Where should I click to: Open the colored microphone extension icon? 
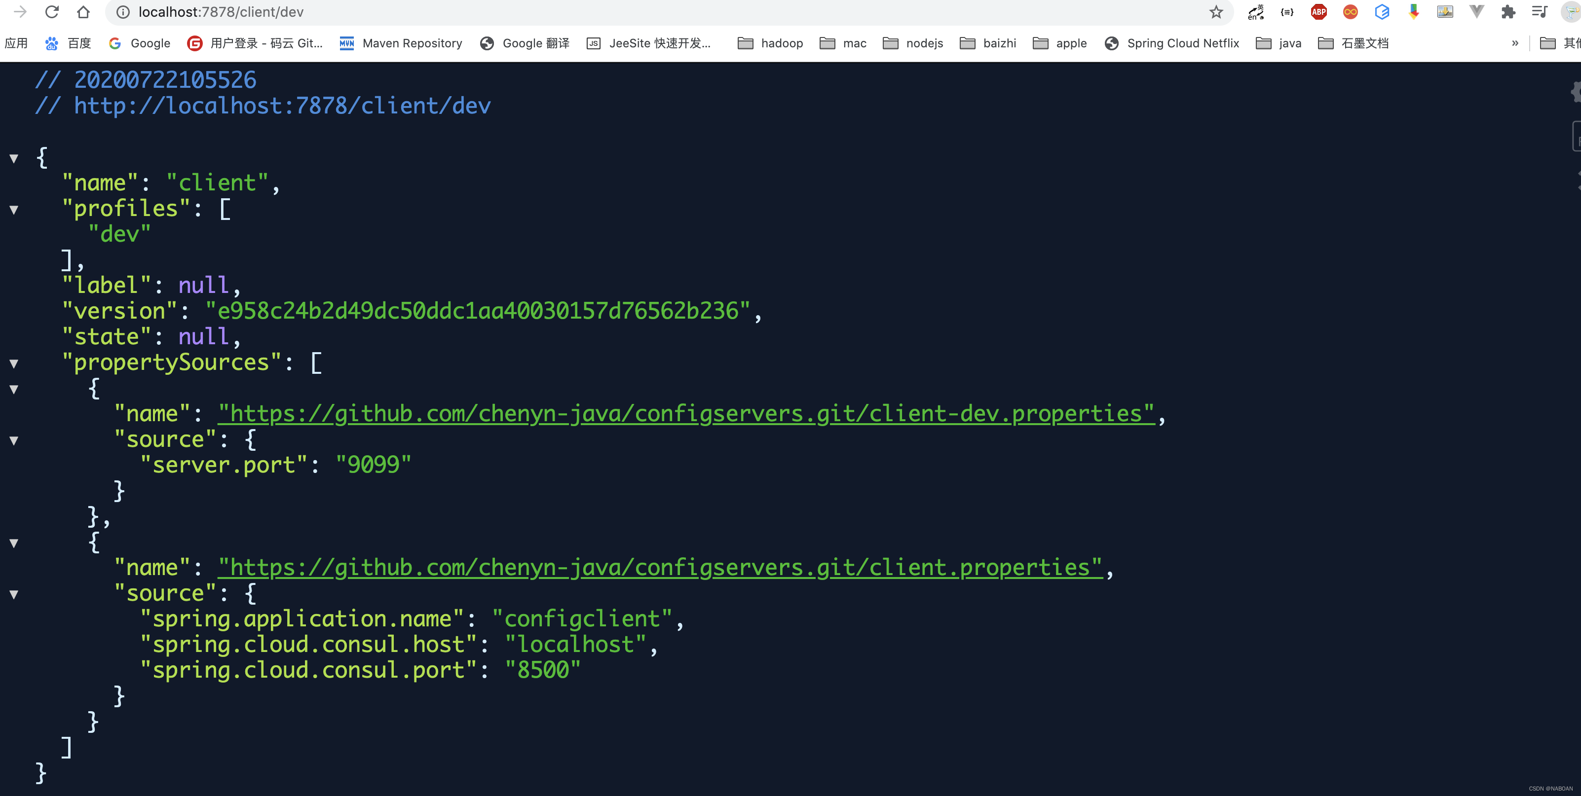1413,12
